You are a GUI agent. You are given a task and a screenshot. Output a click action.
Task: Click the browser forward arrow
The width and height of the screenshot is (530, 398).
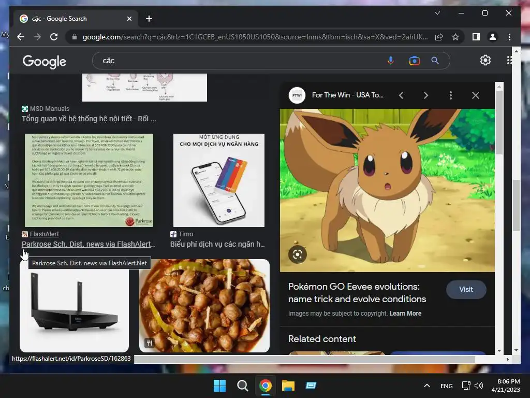[x=37, y=37]
